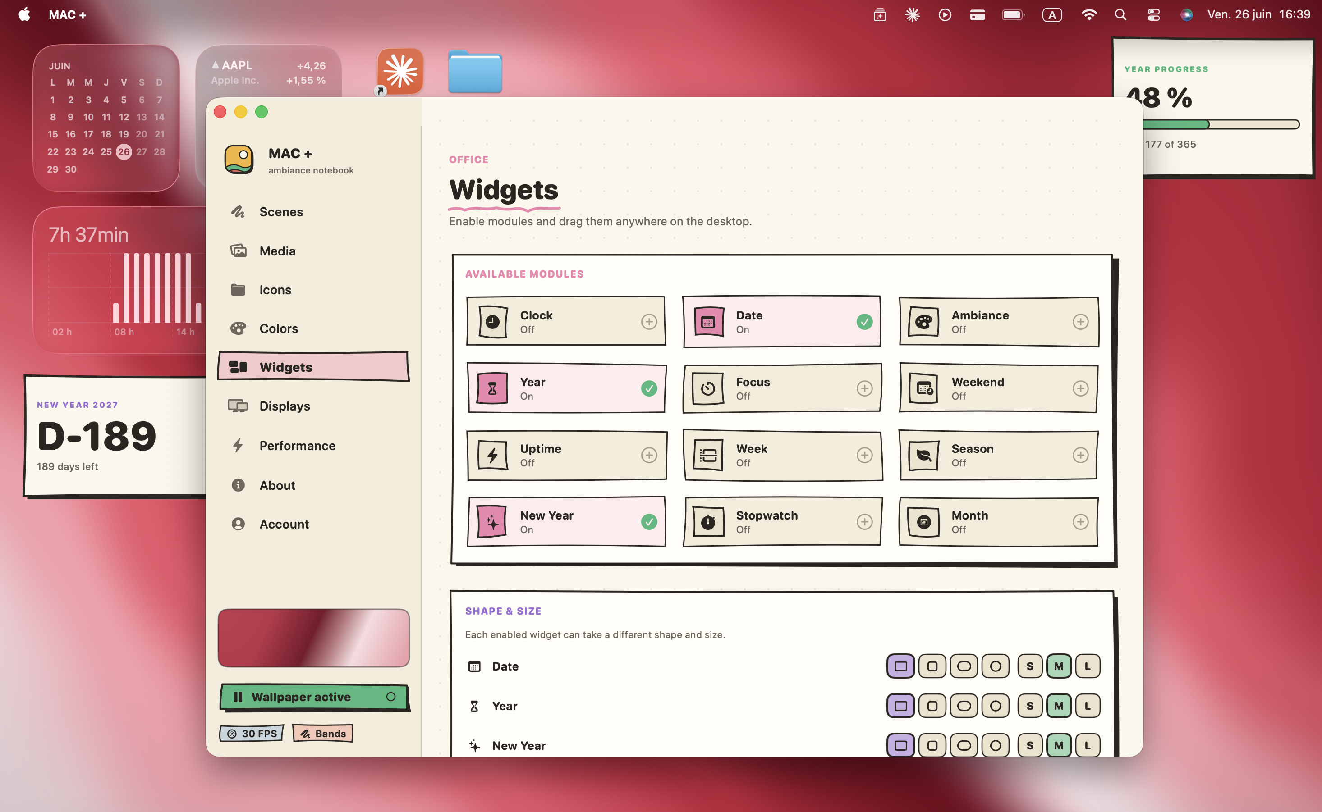Select the Widgets sidebar item
Screen dimensions: 1322x812
click(x=313, y=367)
